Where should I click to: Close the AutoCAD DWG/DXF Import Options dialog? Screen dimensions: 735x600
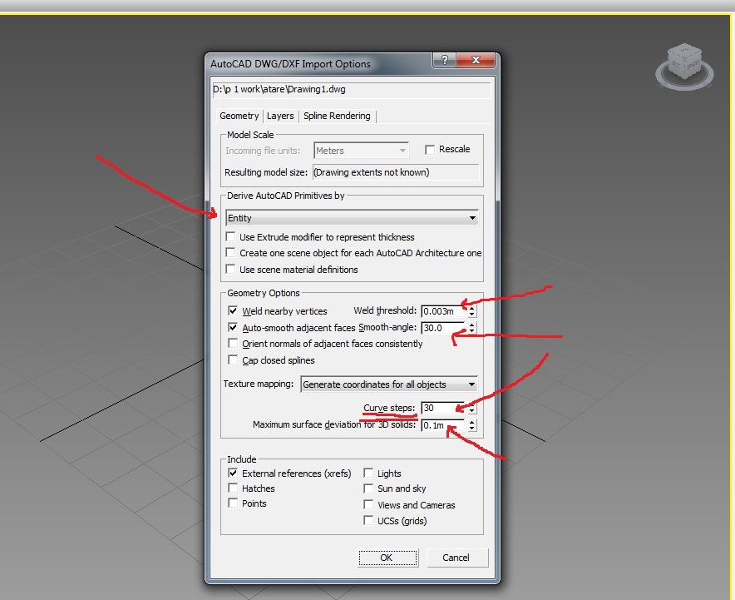pos(476,60)
